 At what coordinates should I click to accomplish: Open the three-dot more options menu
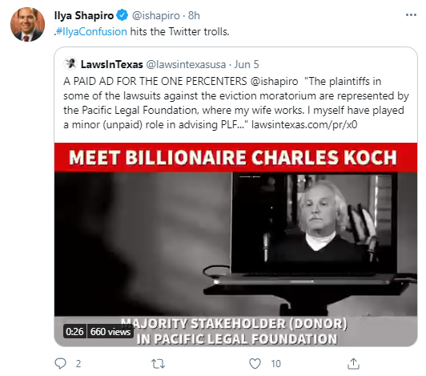411,15
